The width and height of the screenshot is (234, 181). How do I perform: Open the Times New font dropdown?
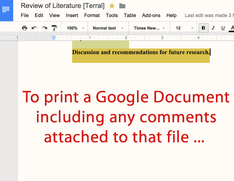(x=149, y=28)
